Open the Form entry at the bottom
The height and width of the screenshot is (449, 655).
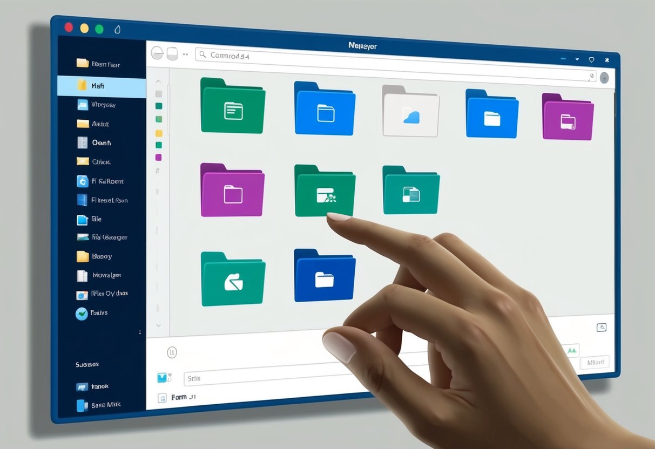point(178,397)
